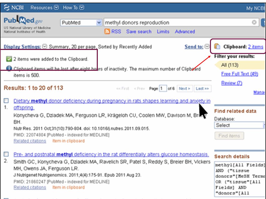This screenshot has width=266, height=199.
Task: Filter results by Review (7)
Action: pos(232,83)
